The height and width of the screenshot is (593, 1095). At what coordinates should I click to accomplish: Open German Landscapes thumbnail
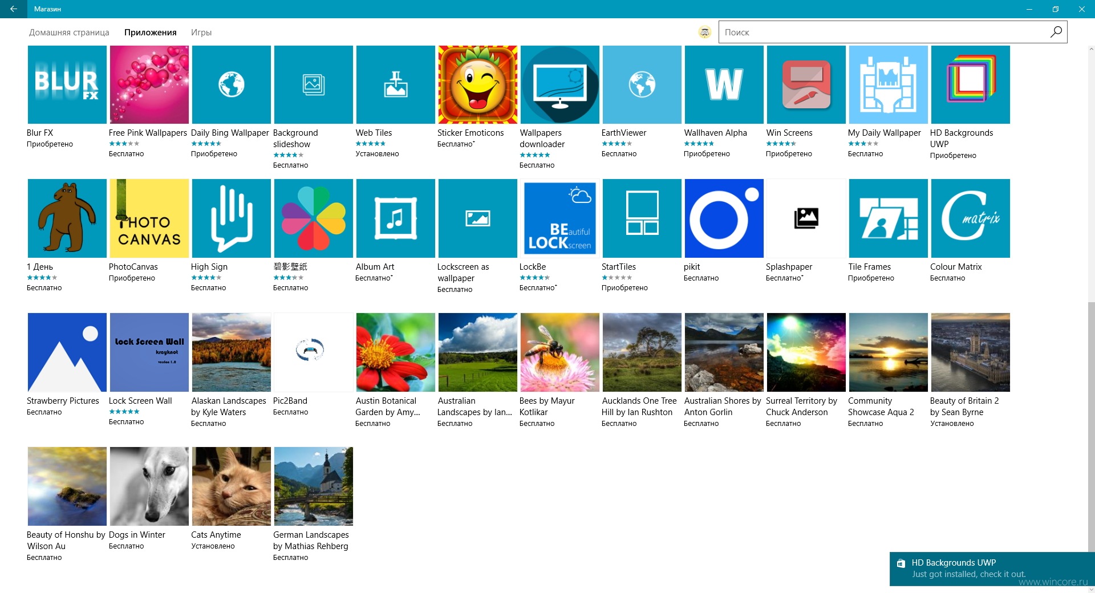(314, 486)
